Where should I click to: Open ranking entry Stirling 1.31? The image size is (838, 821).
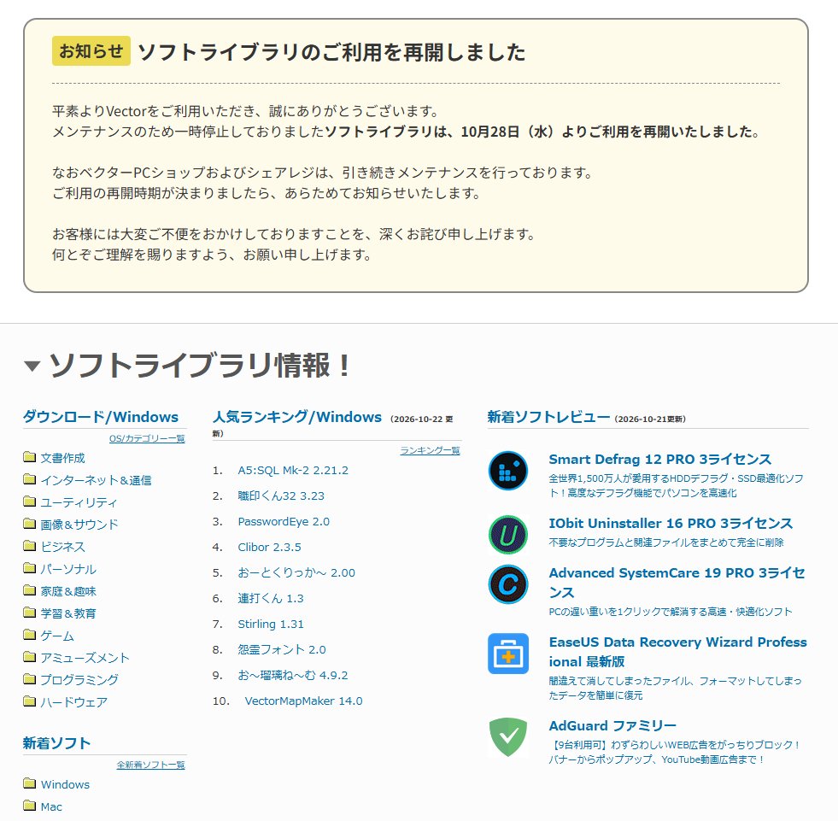pyautogui.click(x=271, y=625)
